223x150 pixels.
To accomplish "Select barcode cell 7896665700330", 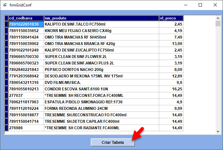I will (x=26, y=57).
